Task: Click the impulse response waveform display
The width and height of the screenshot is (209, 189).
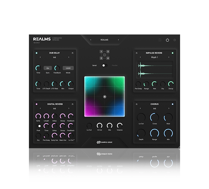Action: 155,70
